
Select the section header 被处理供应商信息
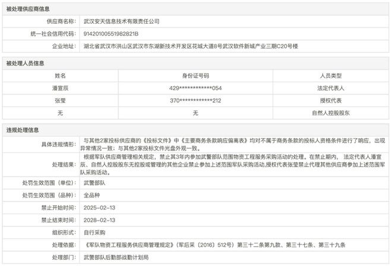coord(28,9)
